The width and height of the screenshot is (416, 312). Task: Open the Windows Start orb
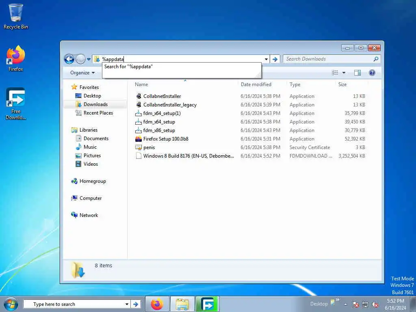11,304
